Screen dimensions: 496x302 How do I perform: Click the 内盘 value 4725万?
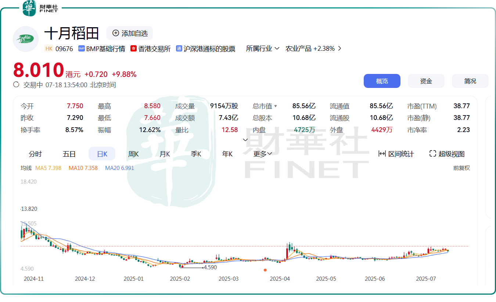point(305,130)
